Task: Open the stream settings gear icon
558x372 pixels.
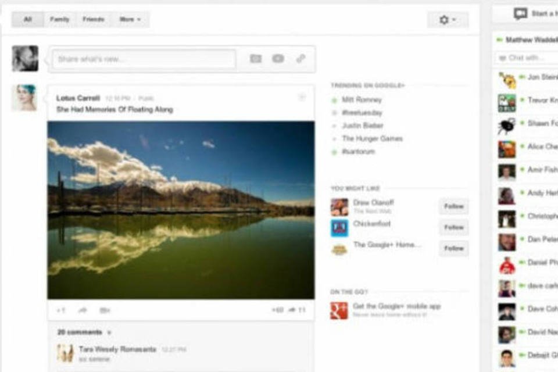Action: [x=444, y=18]
